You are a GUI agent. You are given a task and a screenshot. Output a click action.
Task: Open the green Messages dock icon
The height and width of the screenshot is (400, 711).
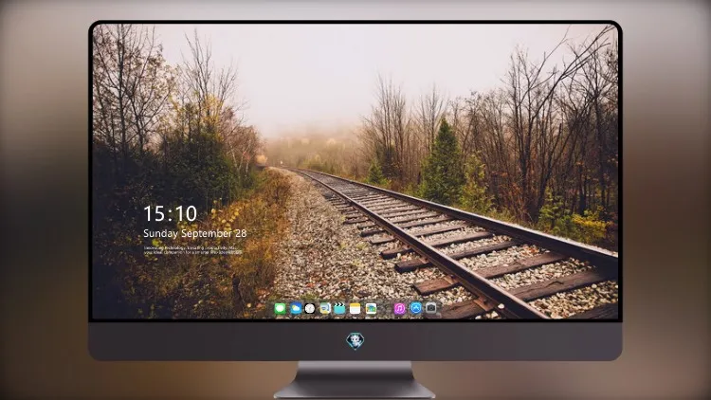click(x=281, y=309)
